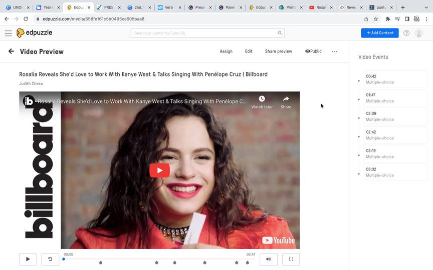Open a new browser tab
The image size is (433, 270).
click(403, 7)
